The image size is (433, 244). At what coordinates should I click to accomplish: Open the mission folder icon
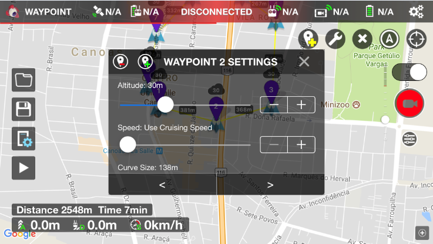pyautogui.click(x=24, y=80)
